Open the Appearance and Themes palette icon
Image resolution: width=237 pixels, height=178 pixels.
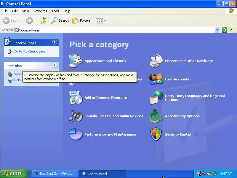pos(76,61)
